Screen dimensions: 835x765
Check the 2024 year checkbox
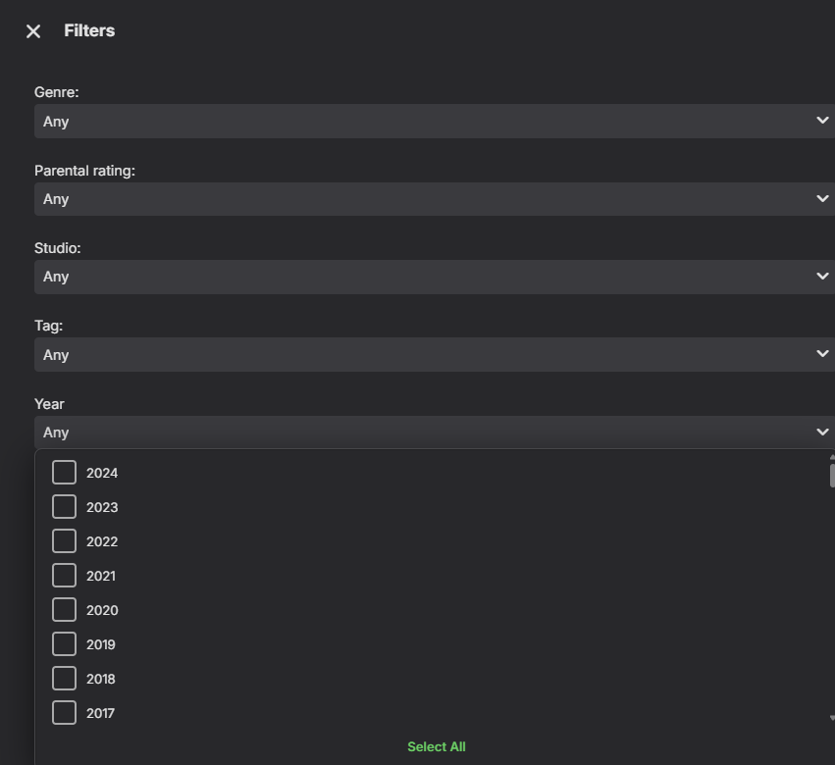point(64,473)
